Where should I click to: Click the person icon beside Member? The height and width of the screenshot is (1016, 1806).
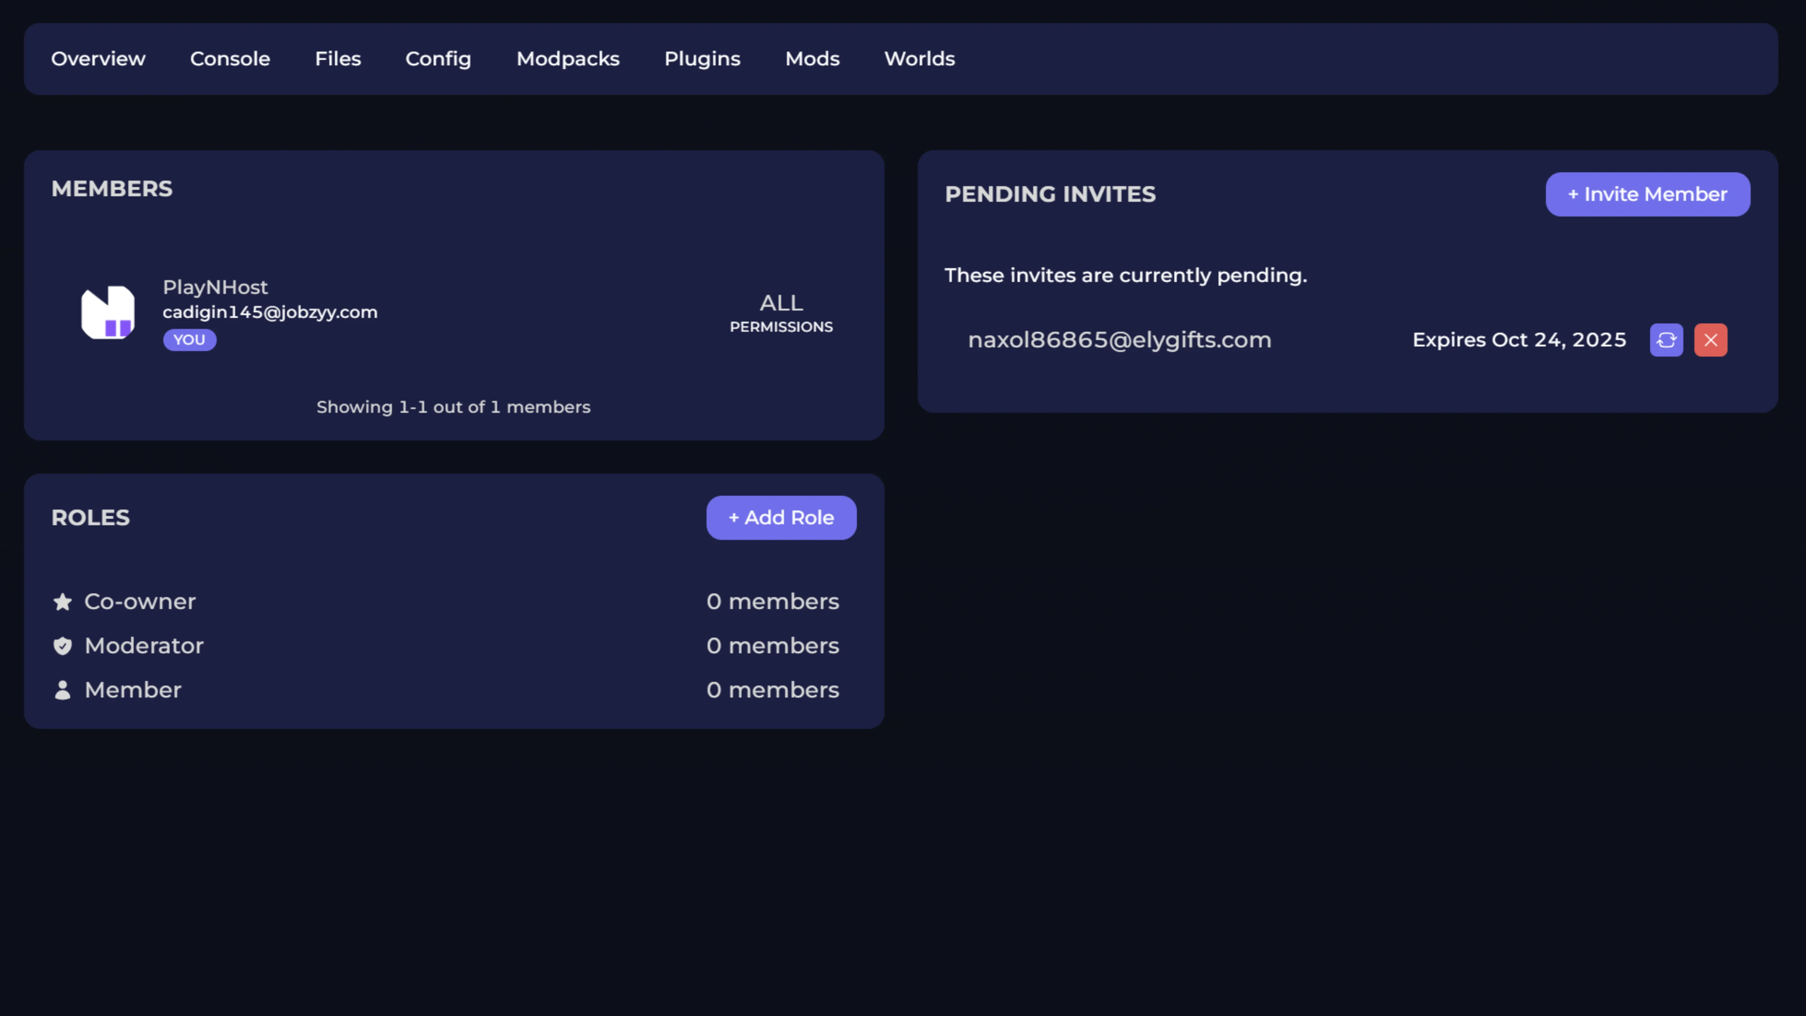(62, 690)
